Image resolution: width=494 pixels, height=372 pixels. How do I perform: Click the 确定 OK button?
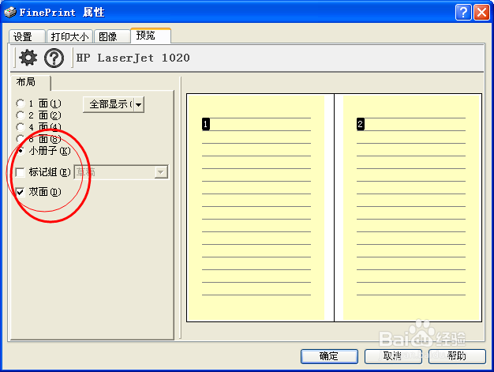point(329,356)
